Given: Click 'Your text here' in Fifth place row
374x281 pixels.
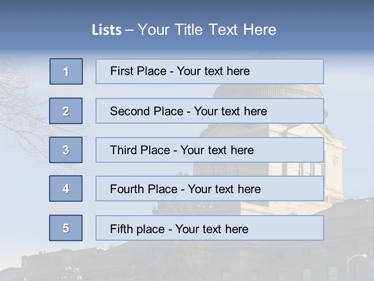Looking at the screenshot, I should (x=212, y=229).
